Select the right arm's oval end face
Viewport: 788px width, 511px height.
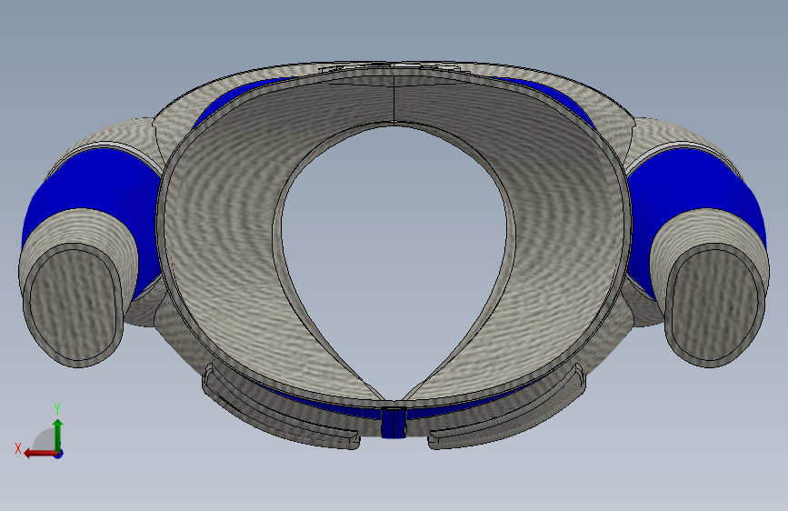(x=713, y=306)
